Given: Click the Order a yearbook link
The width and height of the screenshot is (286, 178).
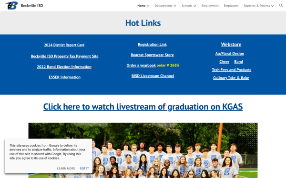Looking at the screenshot, I should coord(141,66).
